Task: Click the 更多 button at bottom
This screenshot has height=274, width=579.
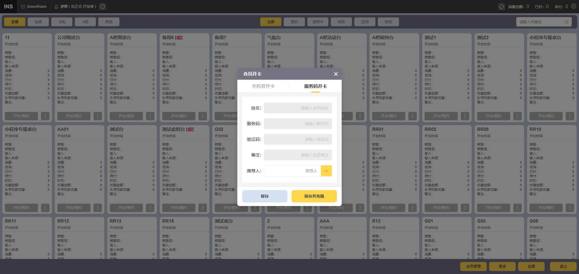Action: coord(502,266)
